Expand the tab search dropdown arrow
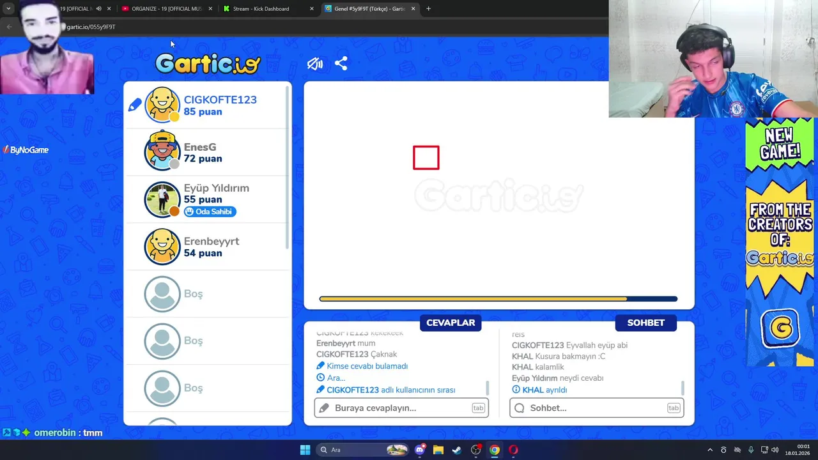The width and height of the screenshot is (818, 460). pos(8,9)
